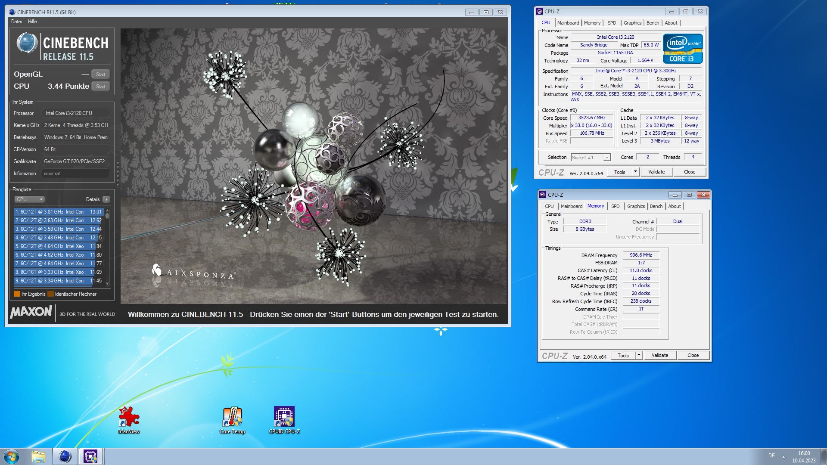Open the Windows Start menu
827x465 pixels.
(12, 456)
